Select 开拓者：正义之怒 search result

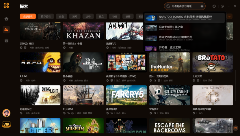(x=185, y=49)
